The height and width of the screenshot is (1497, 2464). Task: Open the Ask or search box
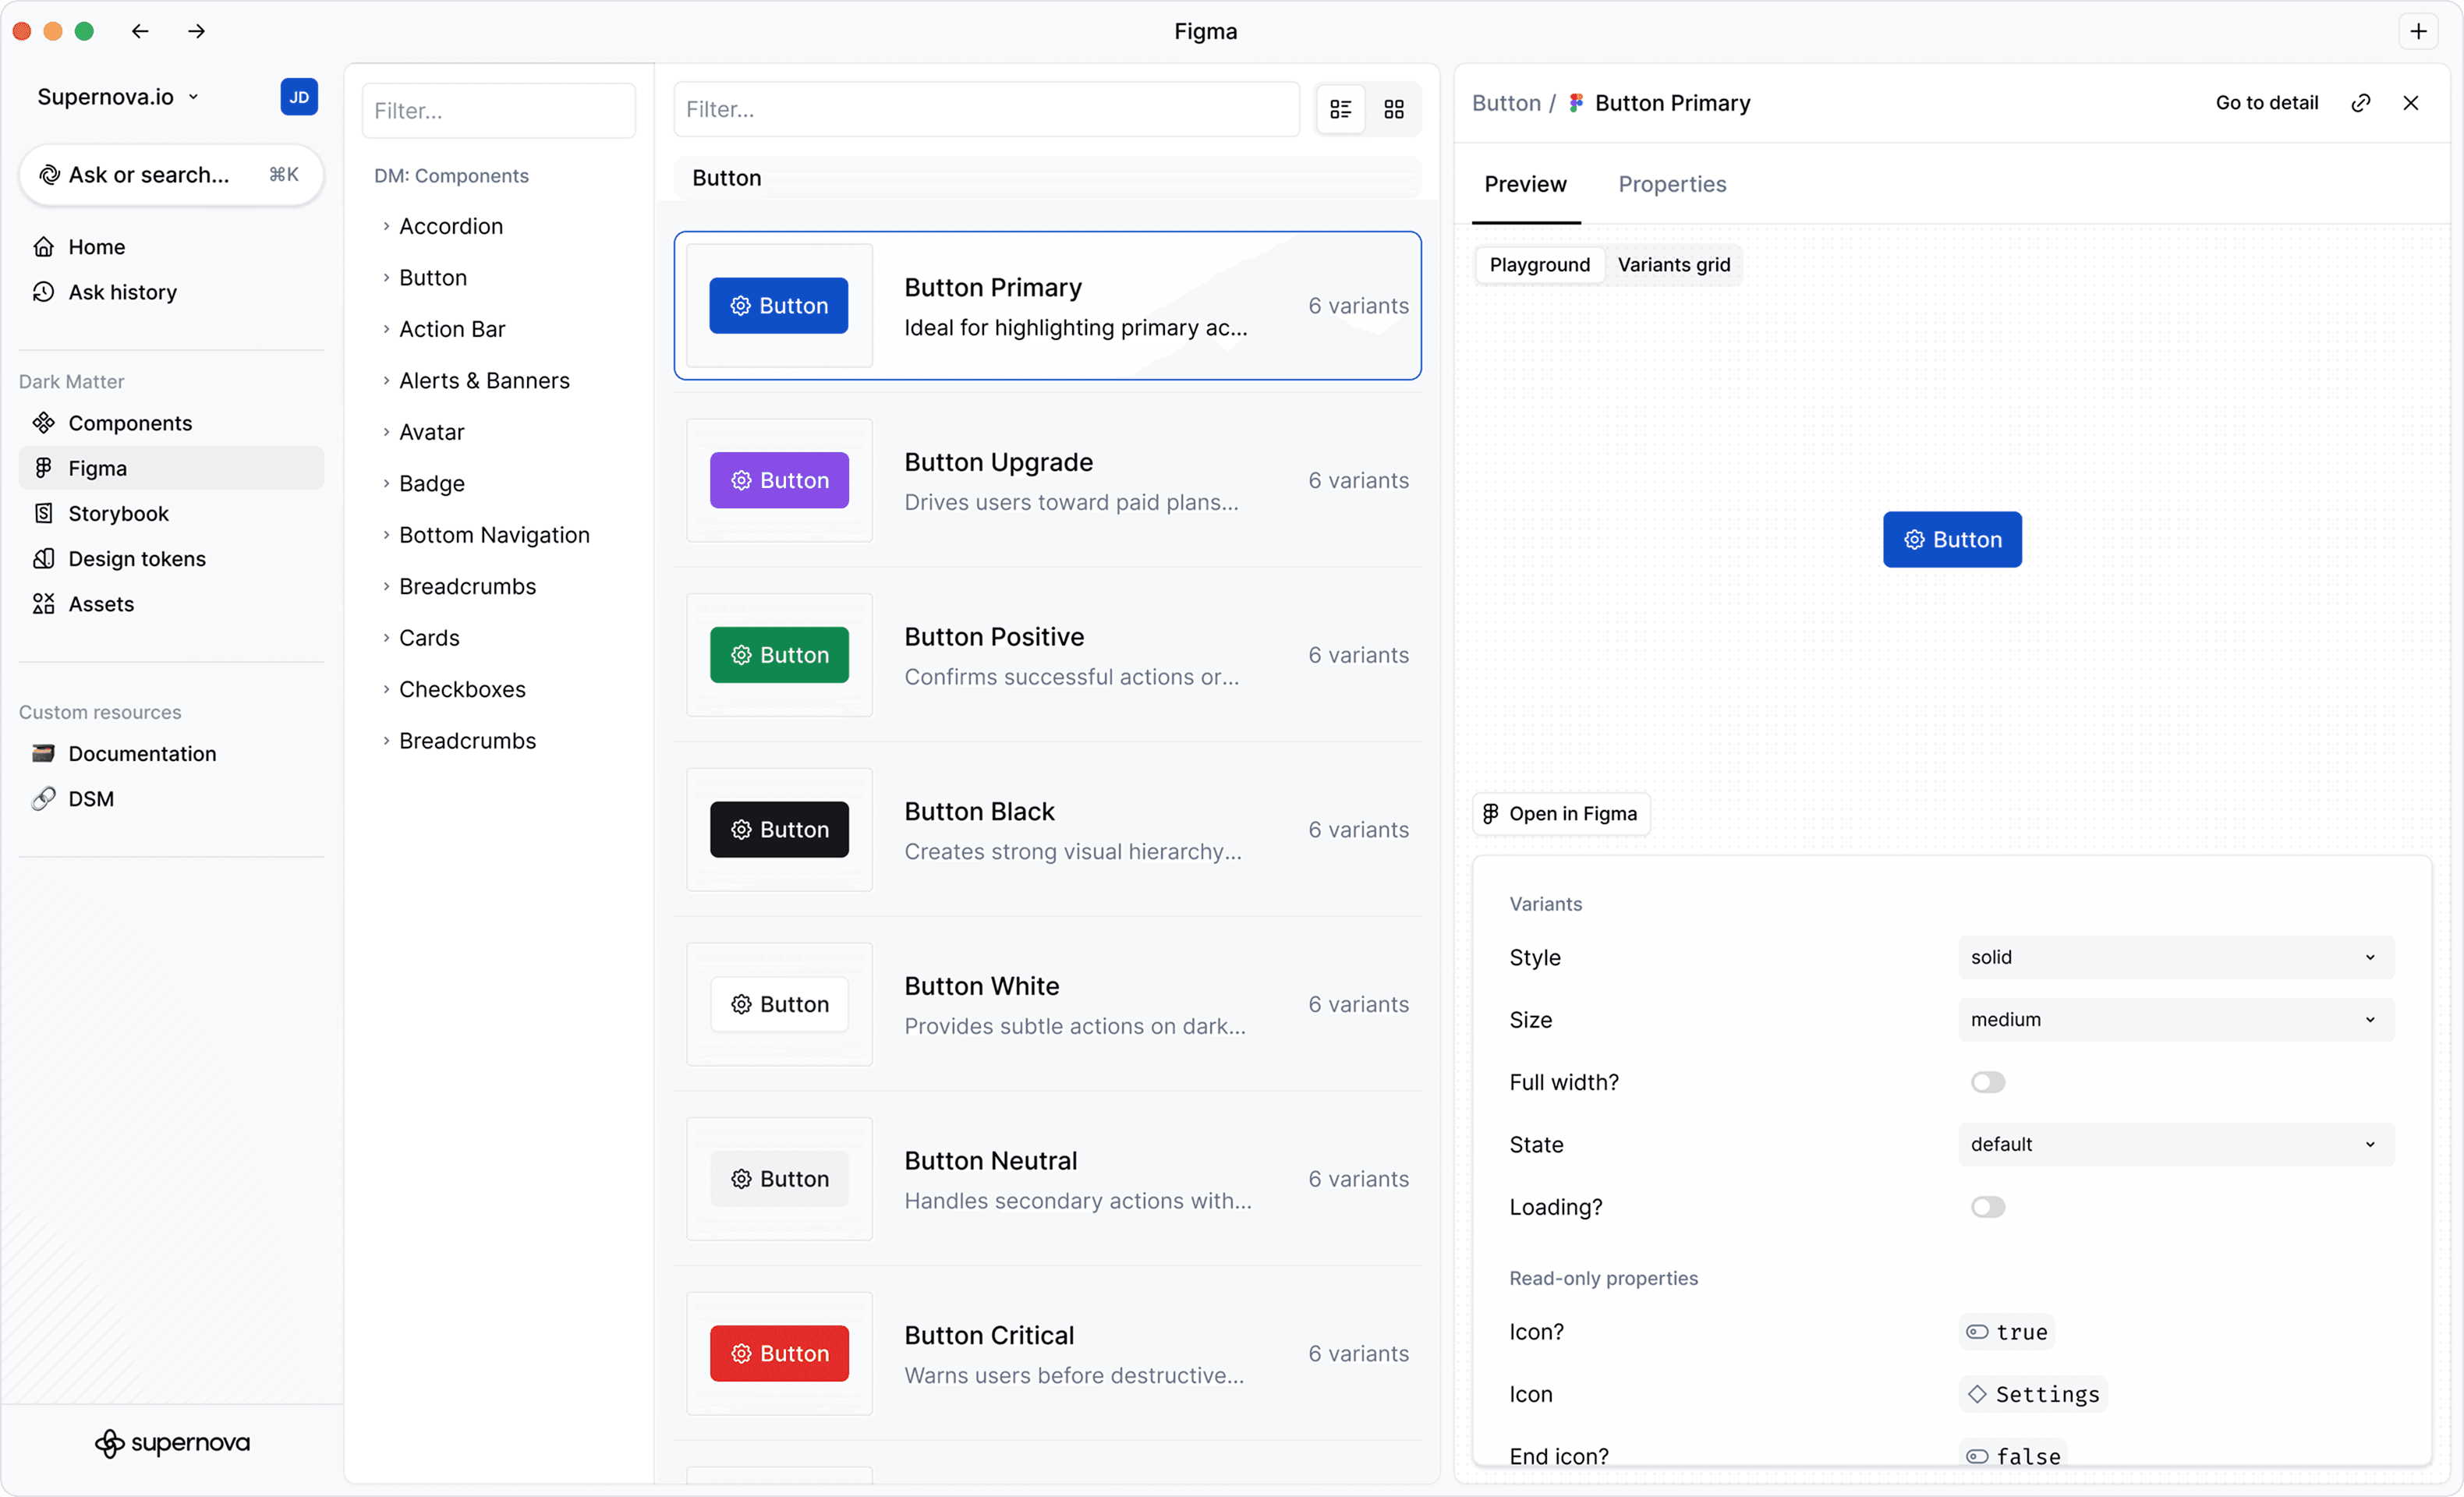171,175
